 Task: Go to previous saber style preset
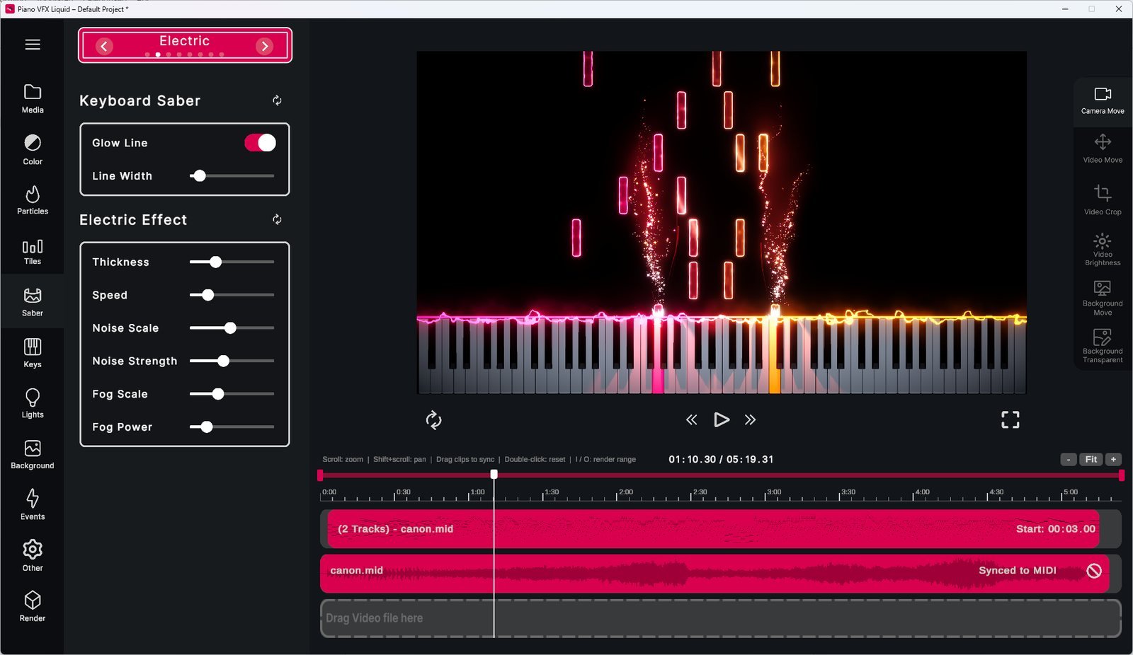(104, 46)
